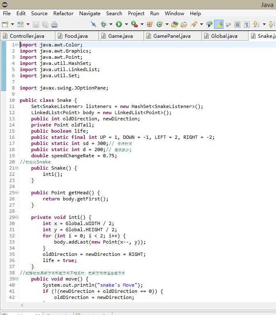Open the Window menu
This screenshot has height=315, width=276.
(175, 14)
